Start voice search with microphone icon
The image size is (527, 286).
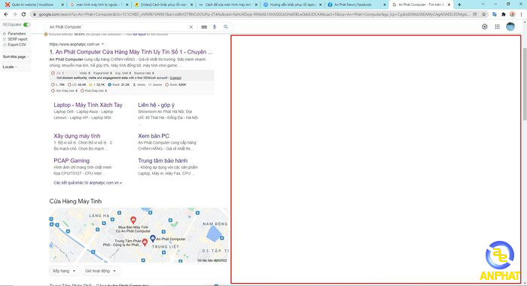[x=215, y=27]
